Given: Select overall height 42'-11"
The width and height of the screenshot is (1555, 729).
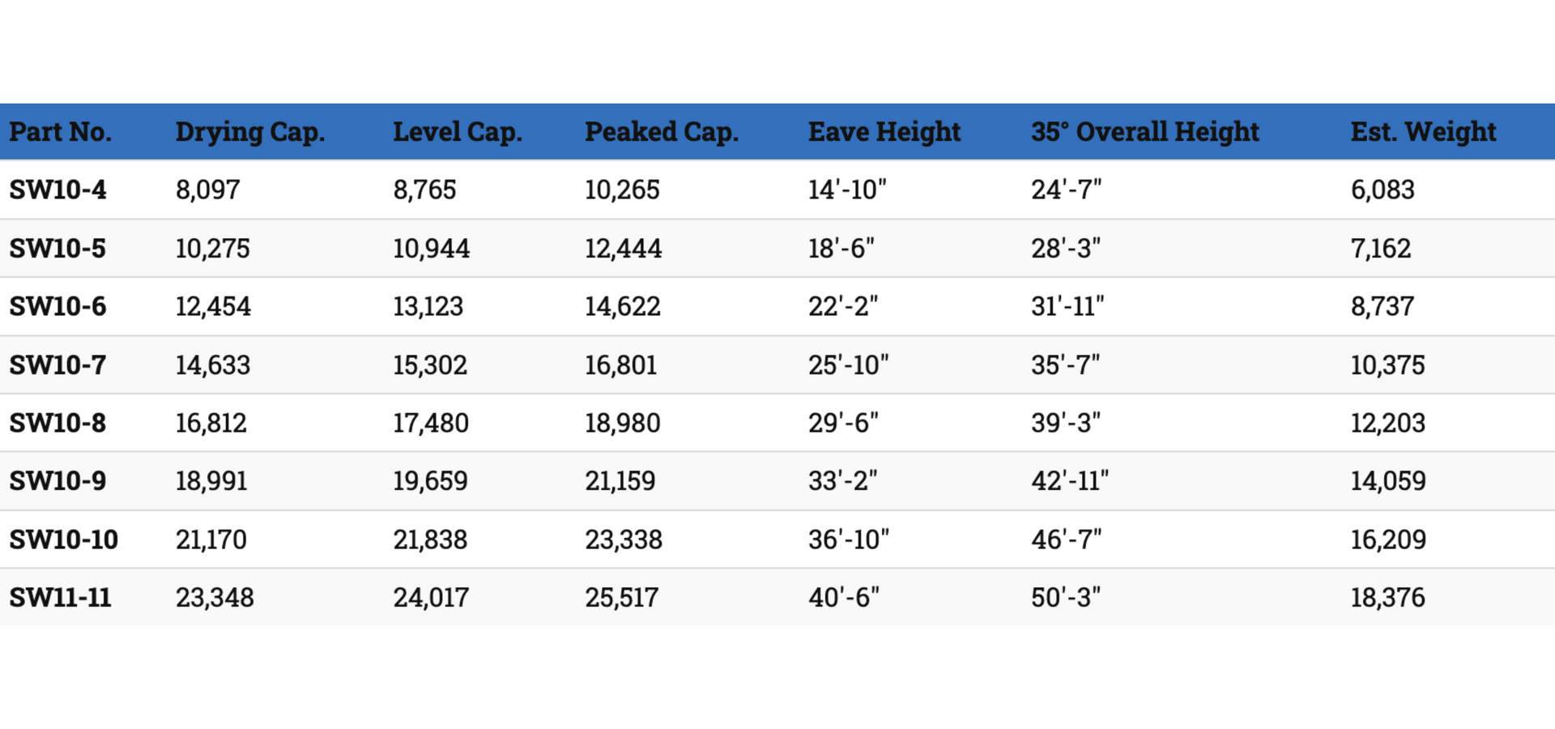Looking at the screenshot, I should click(1069, 481).
